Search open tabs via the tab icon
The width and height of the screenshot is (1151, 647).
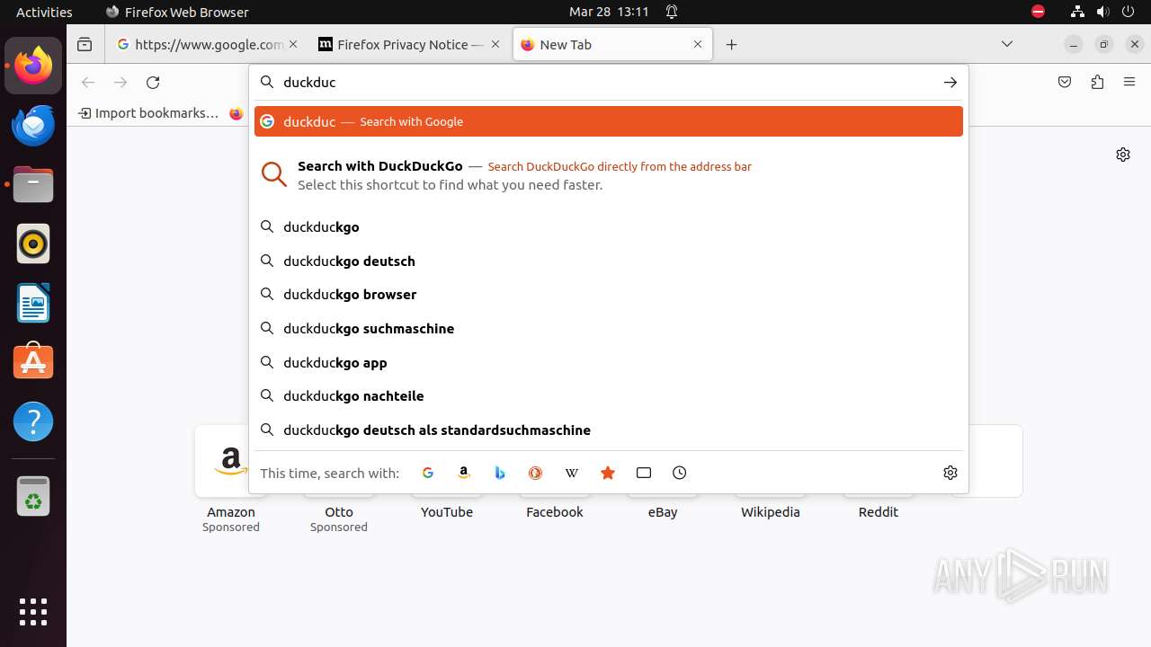coord(644,473)
